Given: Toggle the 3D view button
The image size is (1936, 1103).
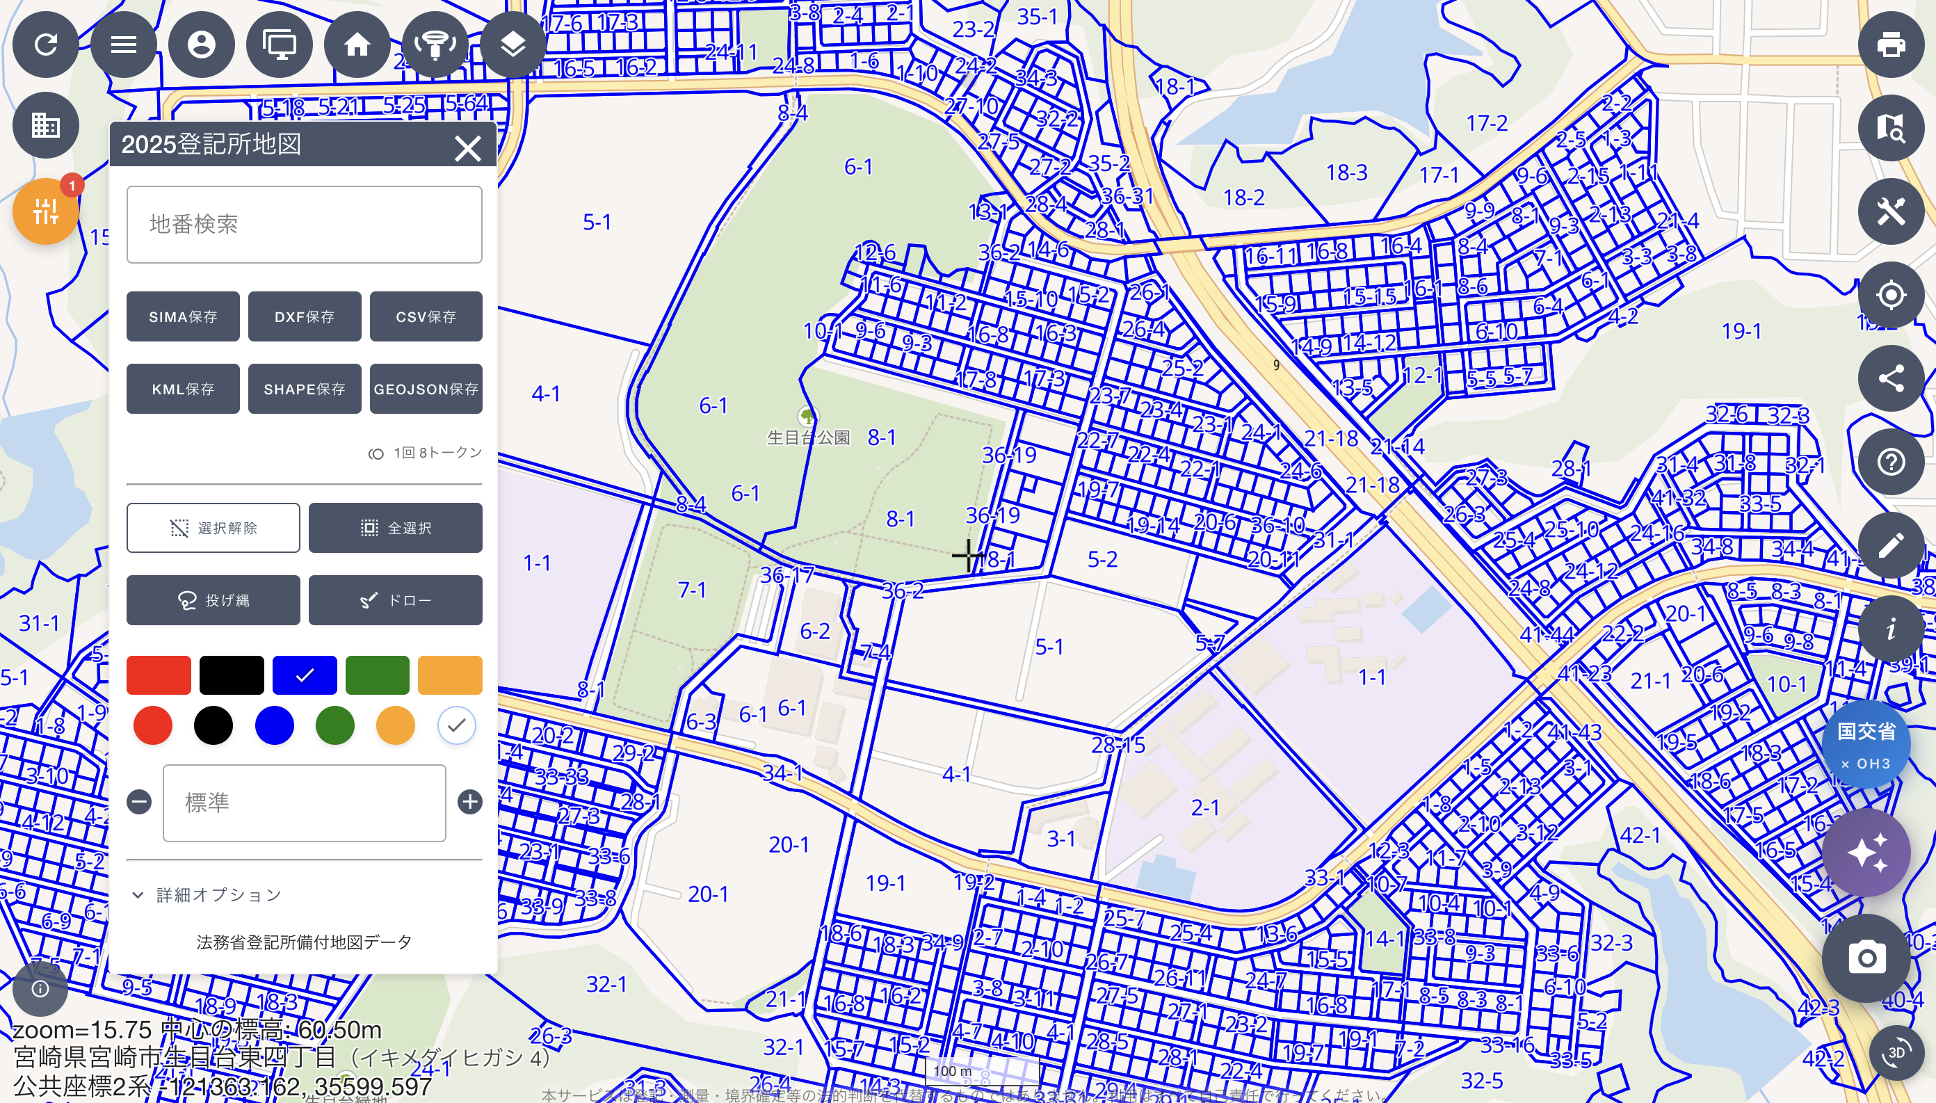Looking at the screenshot, I should (x=1896, y=1052).
